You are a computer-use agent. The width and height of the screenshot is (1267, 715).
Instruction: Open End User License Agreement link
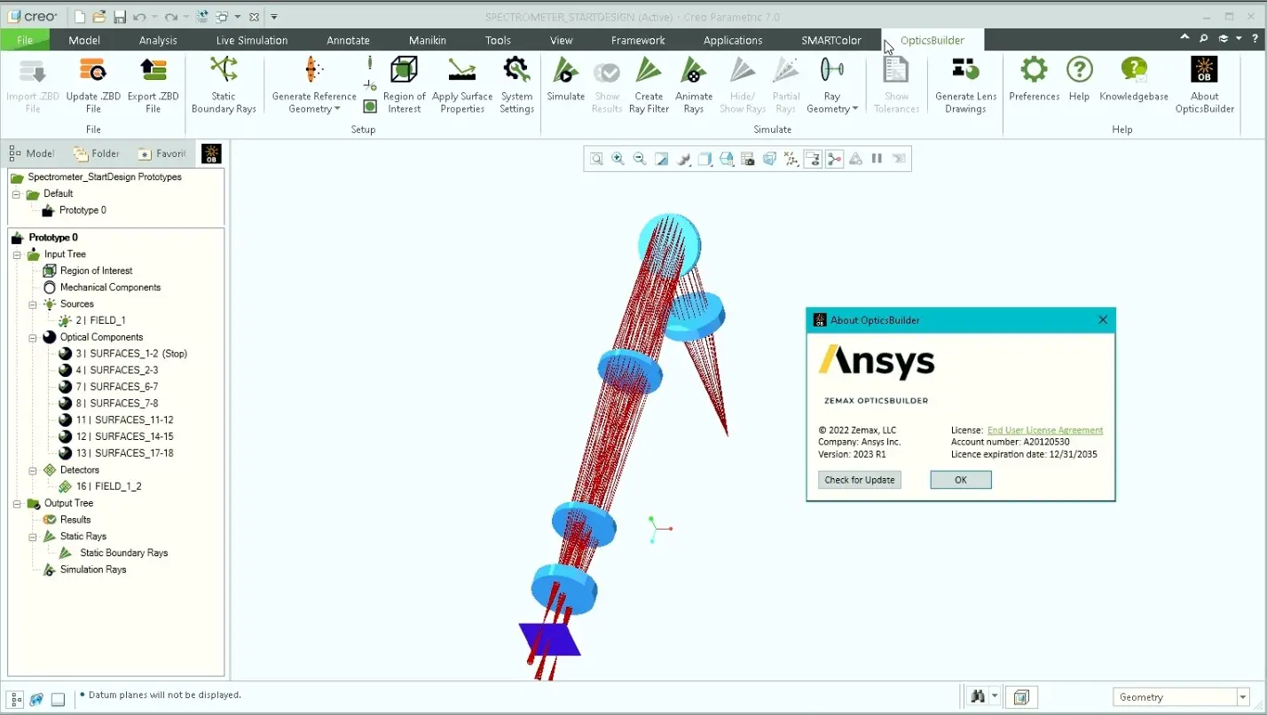point(1045,430)
